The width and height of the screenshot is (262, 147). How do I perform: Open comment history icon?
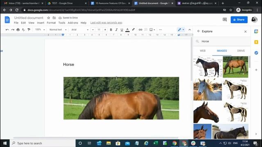click(x=225, y=20)
